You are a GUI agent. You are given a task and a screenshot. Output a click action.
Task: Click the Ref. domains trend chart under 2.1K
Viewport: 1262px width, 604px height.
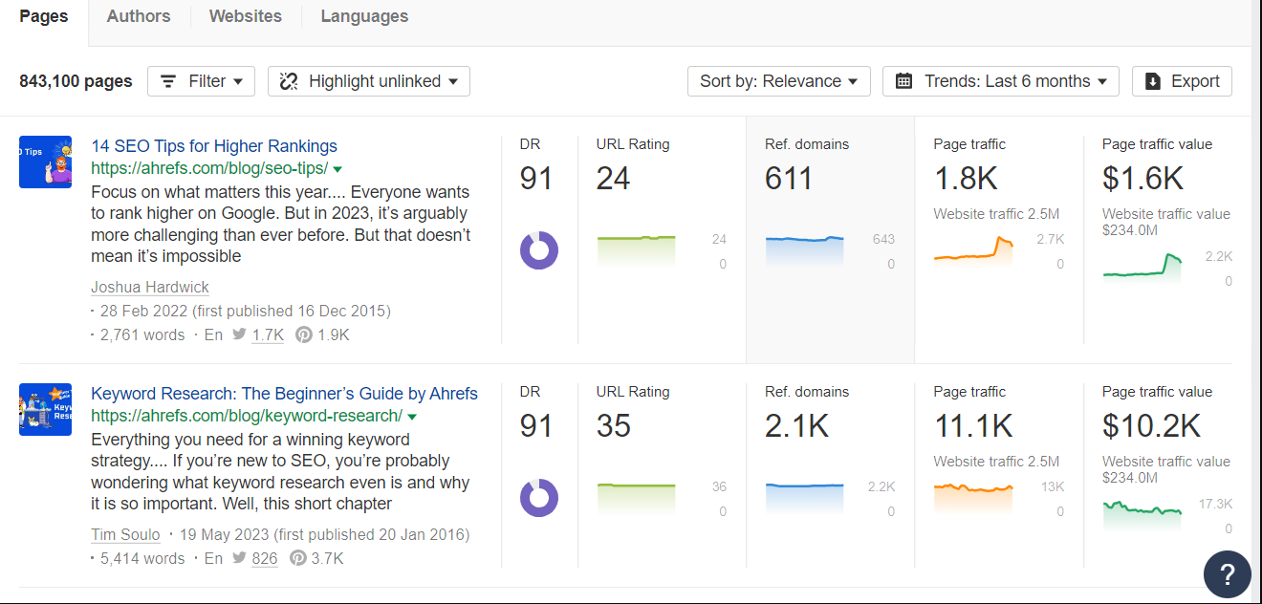tap(805, 498)
